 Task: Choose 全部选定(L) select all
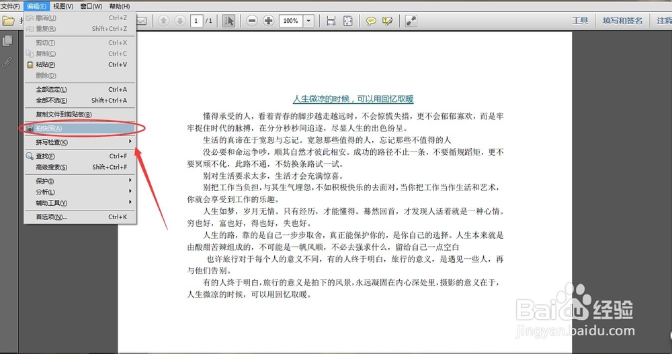pyautogui.click(x=80, y=89)
